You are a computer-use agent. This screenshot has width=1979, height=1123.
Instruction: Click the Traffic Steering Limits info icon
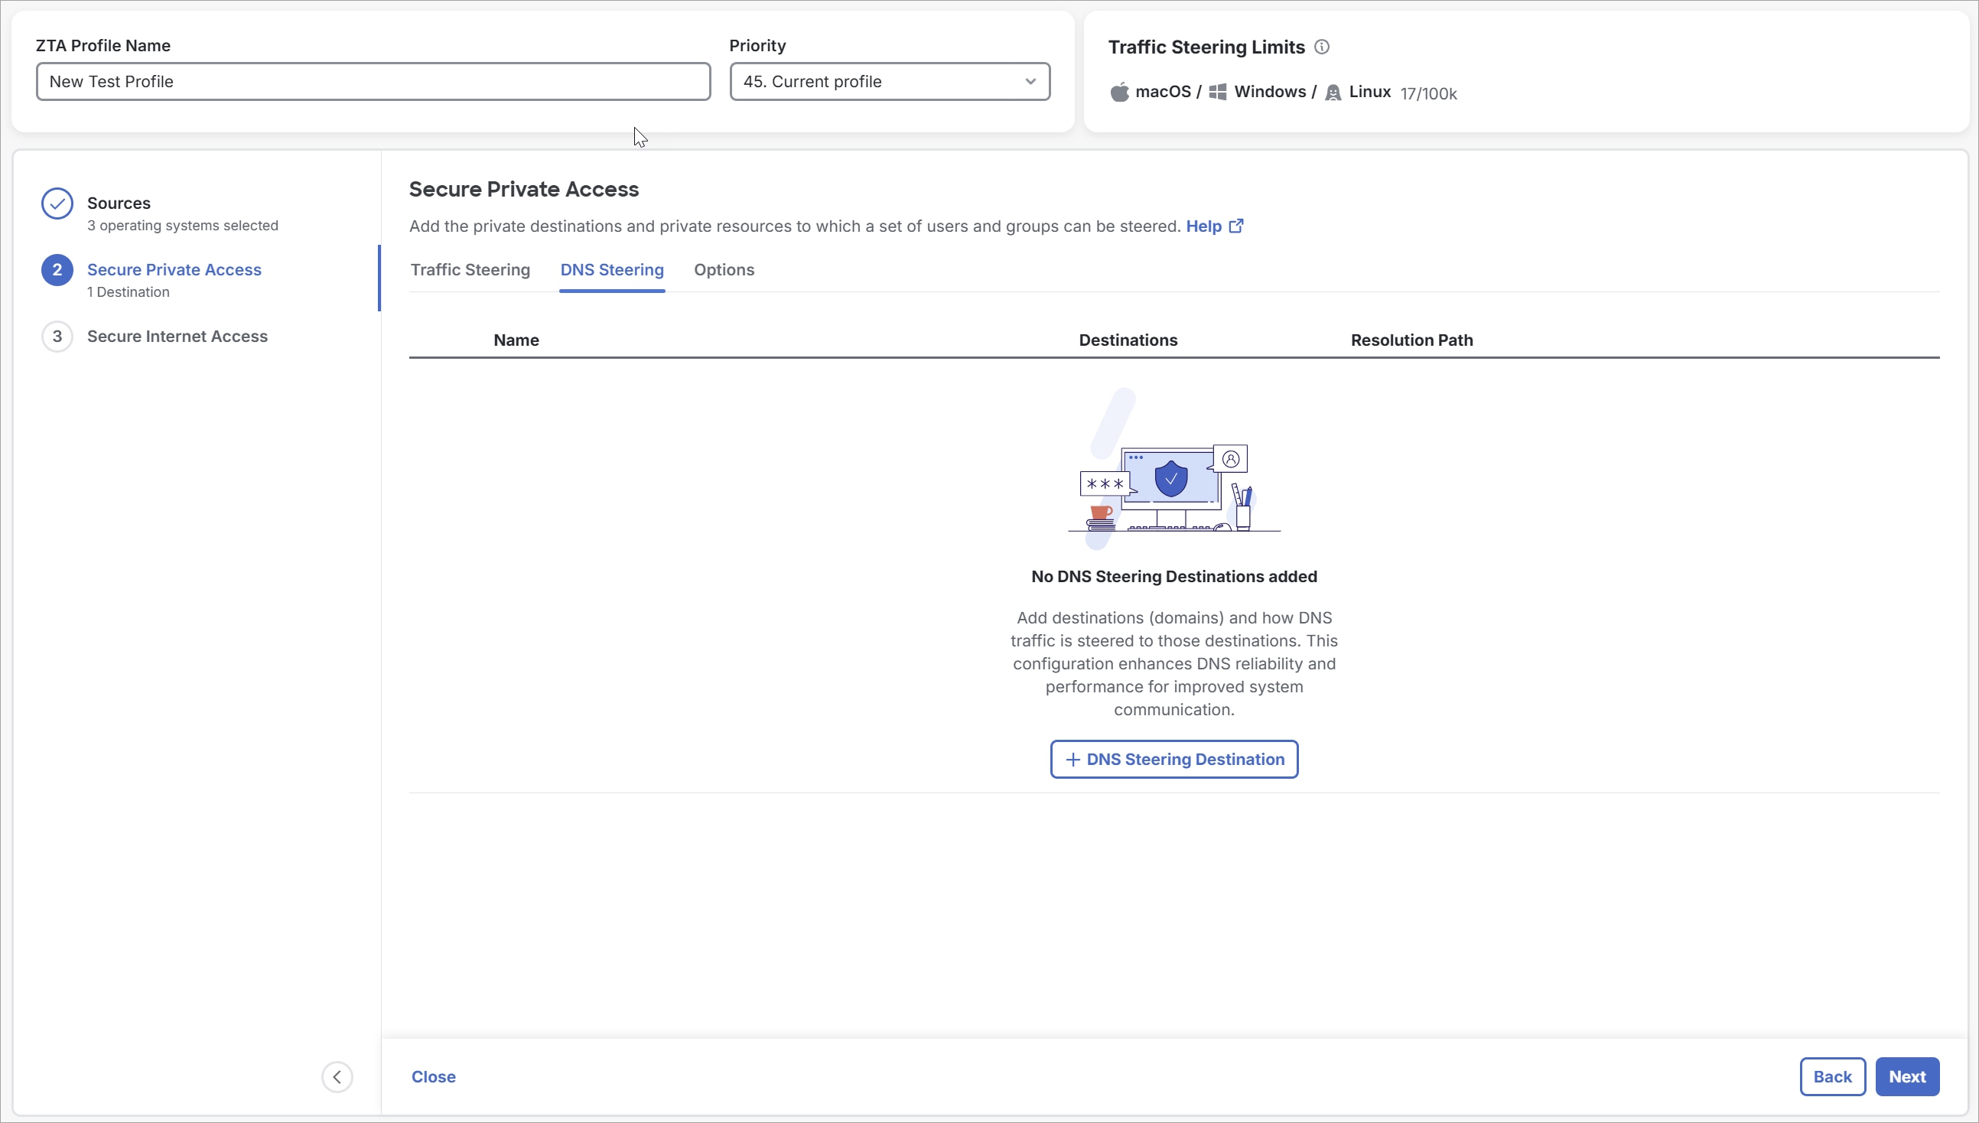click(1322, 47)
